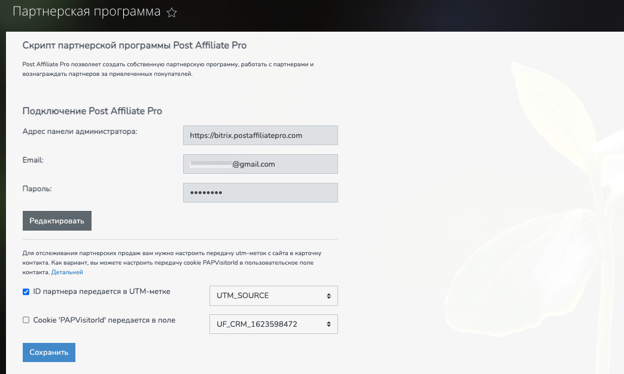Viewport: 624px width, 374px height.
Task: Click the favorite star next to page title
Action: (x=172, y=13)
